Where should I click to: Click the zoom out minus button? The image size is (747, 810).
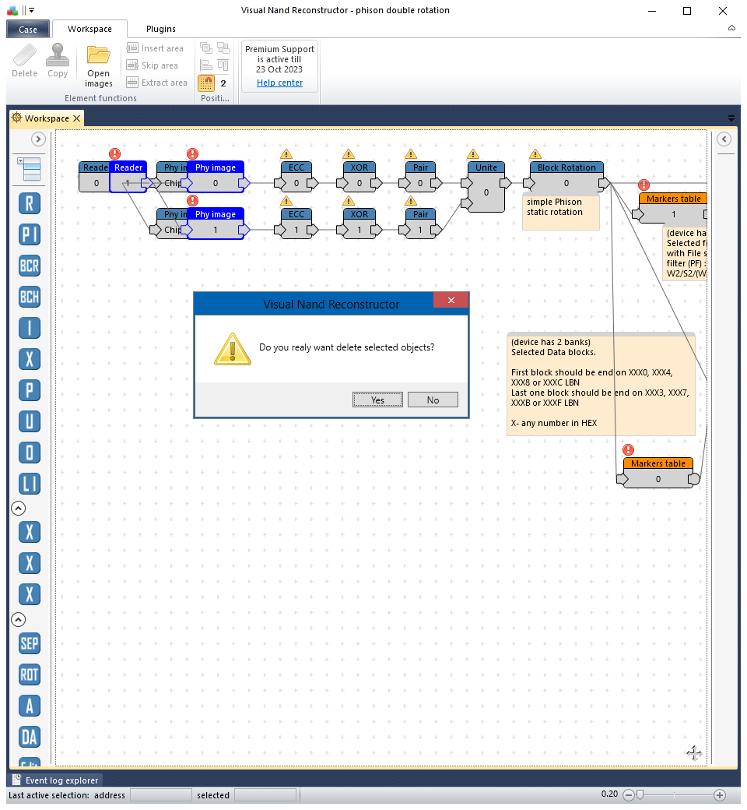628,795
